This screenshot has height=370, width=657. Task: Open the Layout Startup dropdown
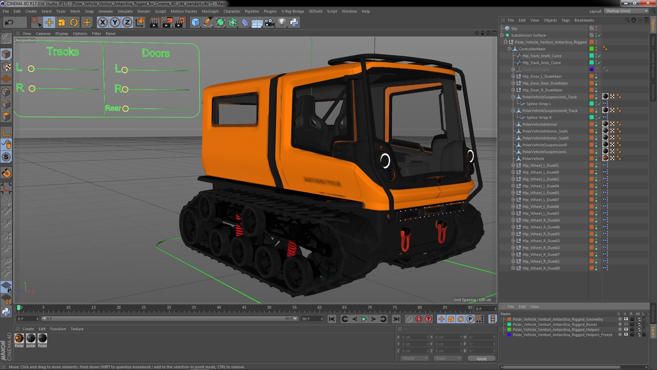click(x=626, y=11)
